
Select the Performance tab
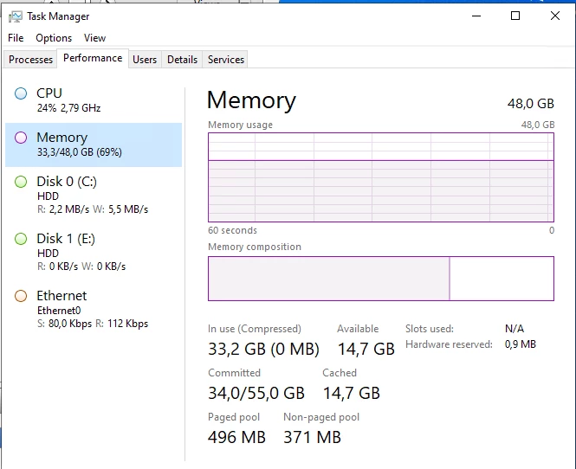point(93,58)
